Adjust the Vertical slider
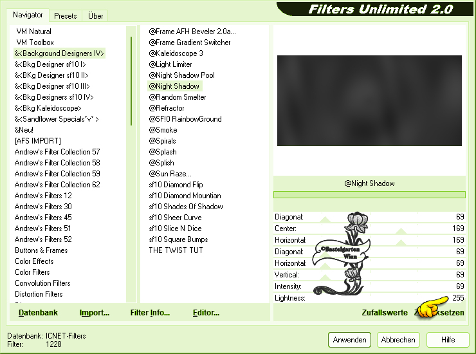Viewport: 476px width, 354px height. [x=369, y=275]
